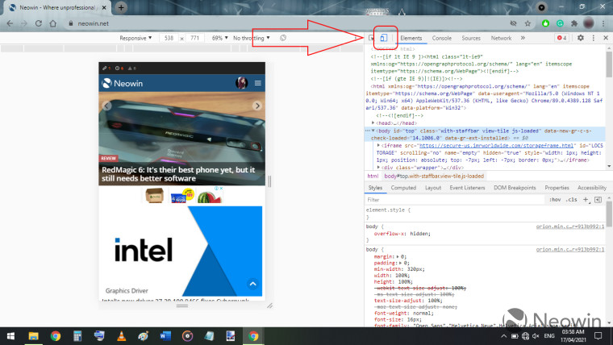Open RedMagic 6 review headline
The image size is (613, 345).
pos(178,174)
